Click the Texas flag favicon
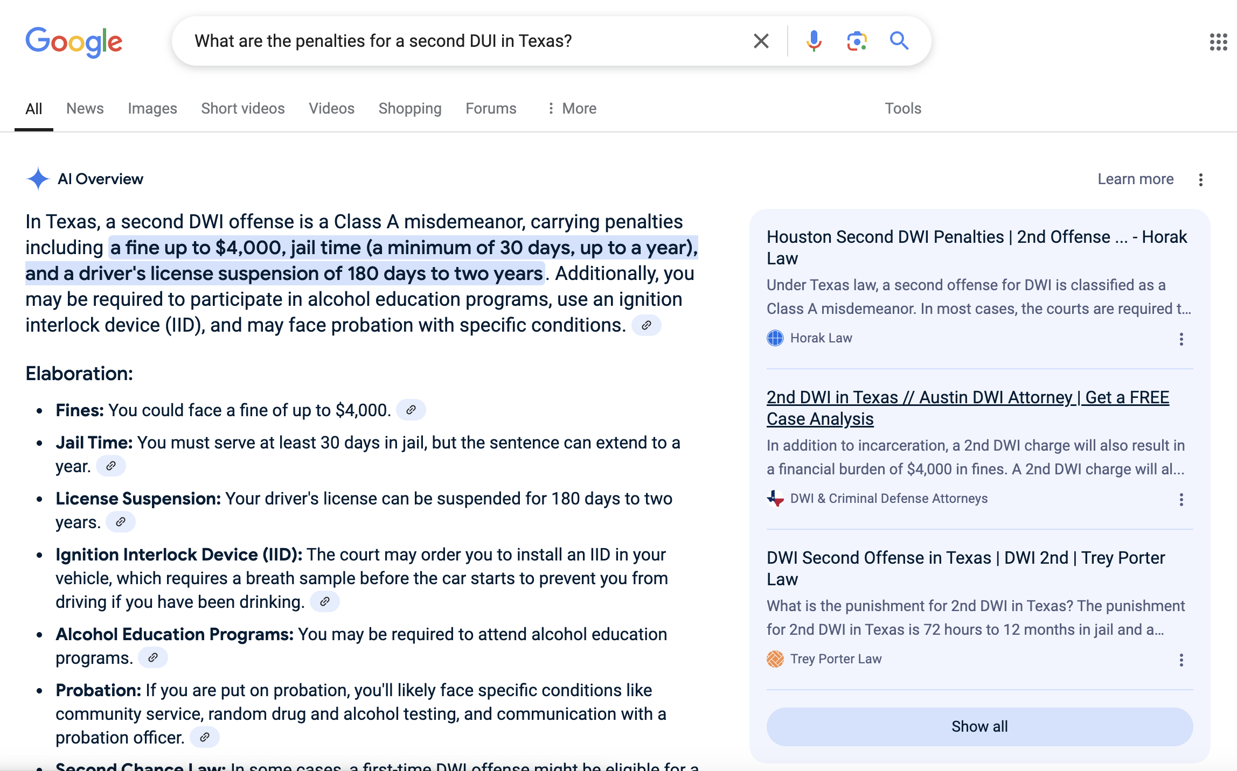 coord(775,499)
